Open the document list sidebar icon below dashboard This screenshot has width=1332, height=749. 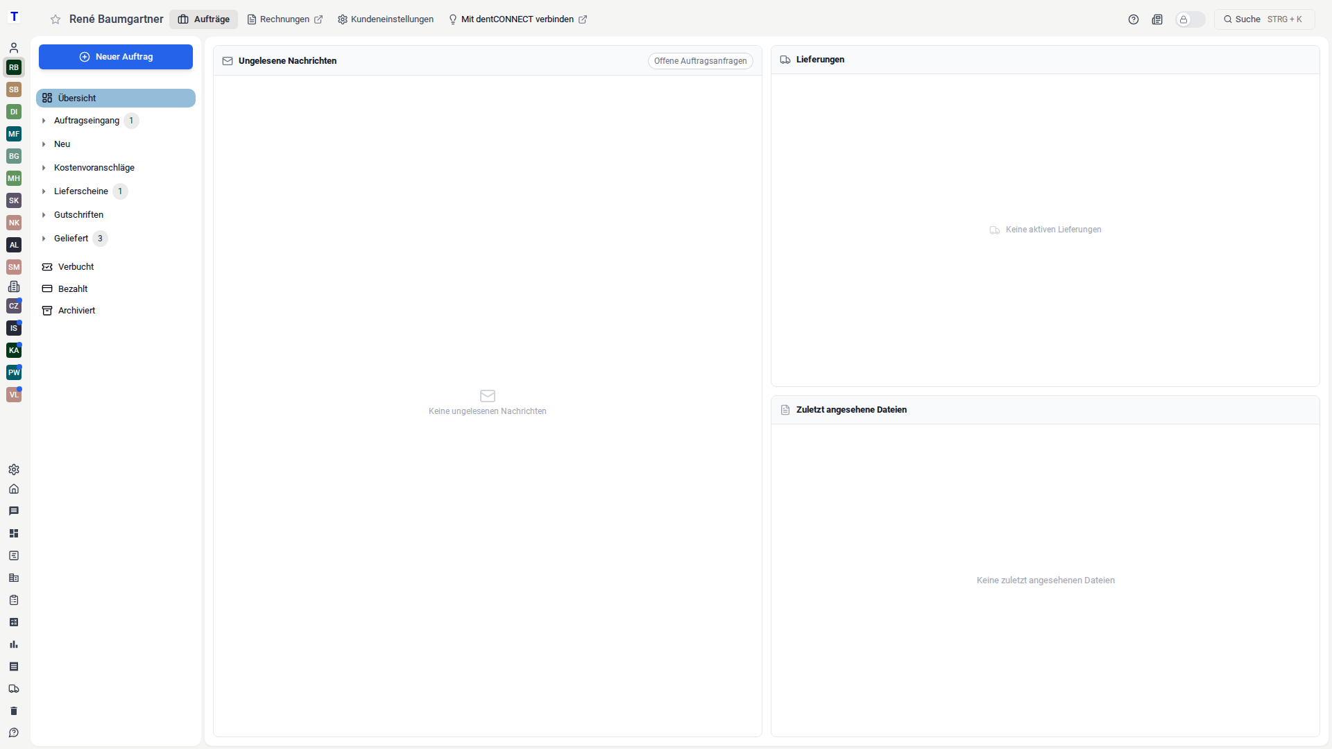[x=14, y=556]
